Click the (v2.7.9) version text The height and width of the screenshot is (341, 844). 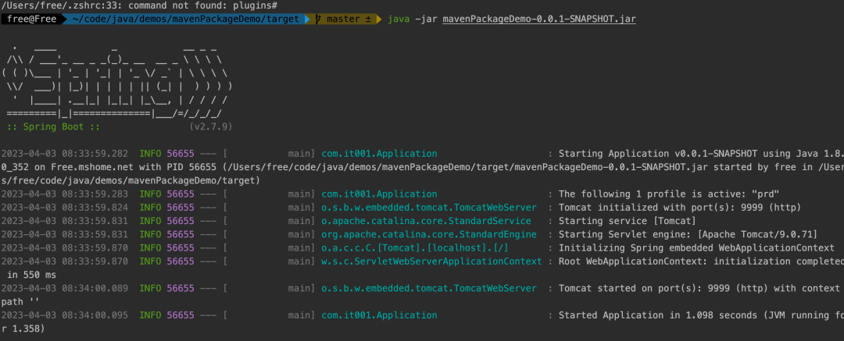click(210, 126)
